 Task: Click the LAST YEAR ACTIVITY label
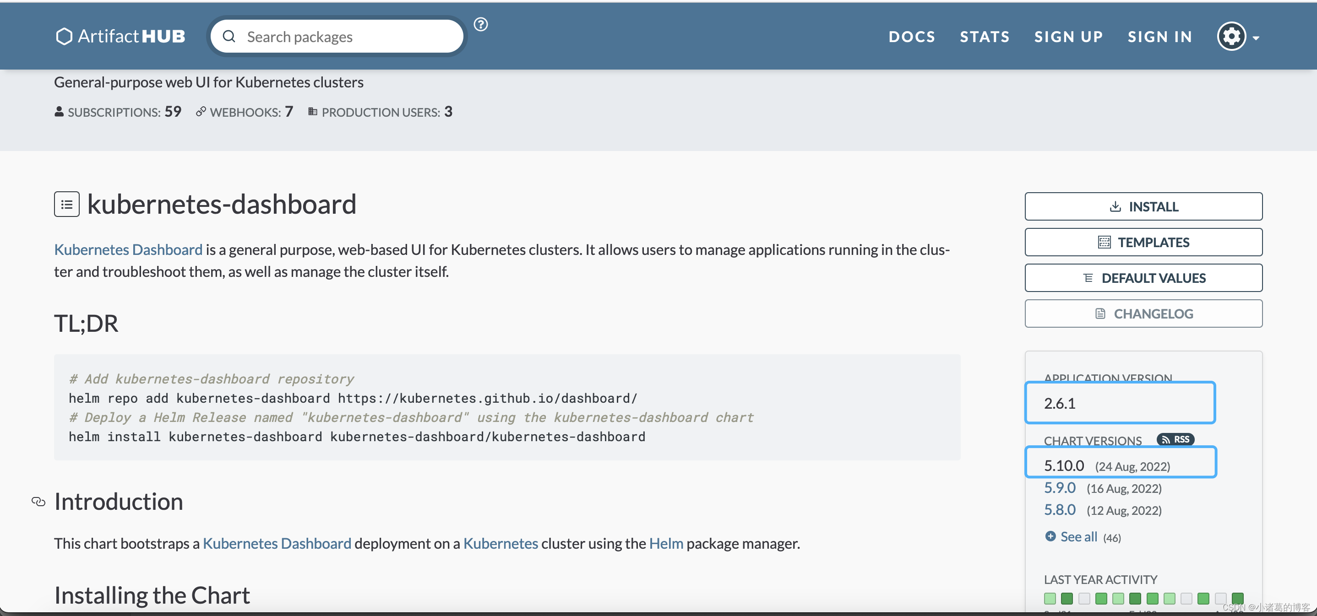tap(1100, 579)
